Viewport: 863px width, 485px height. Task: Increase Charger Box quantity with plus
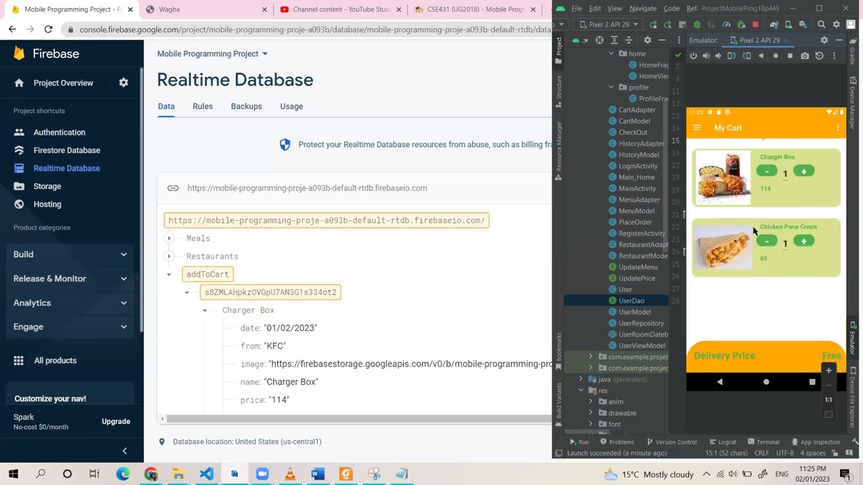click(804, 172)
